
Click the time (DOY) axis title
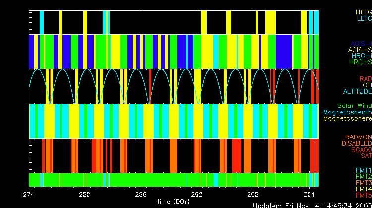174,202
